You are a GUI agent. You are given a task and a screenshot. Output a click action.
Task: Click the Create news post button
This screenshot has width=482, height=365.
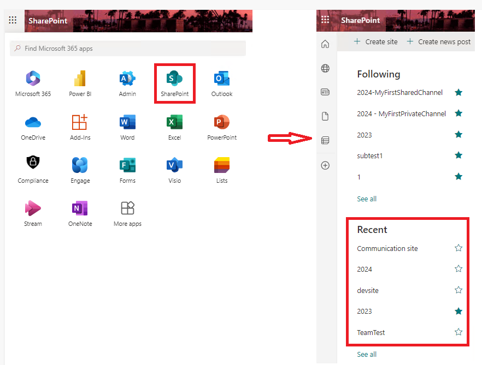pyautogui.click(x=439, y=41)
